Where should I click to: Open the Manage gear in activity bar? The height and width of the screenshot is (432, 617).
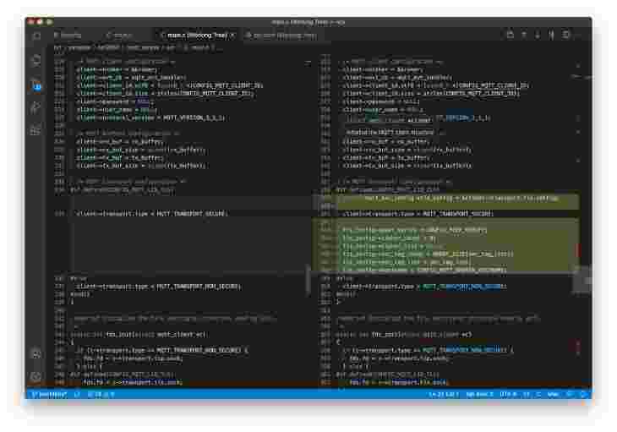click(36, 376)
